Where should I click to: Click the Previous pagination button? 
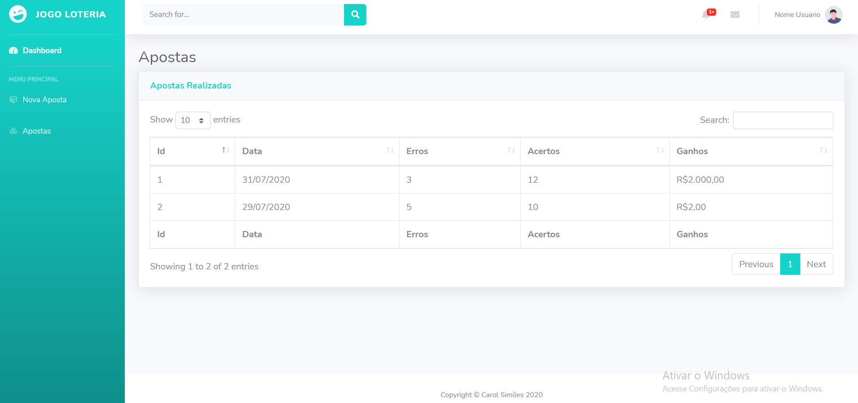pyautogui.click(x=756, y=264)
